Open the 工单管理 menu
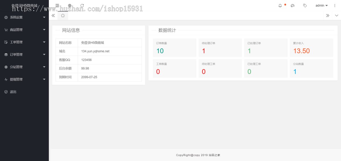Screen dimensions: 341x161 pyautogui.click(x=24, y=42)
